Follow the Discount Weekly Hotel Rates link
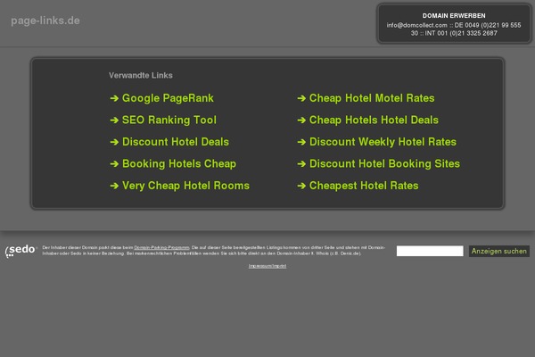The height and width of the screenshot is (357, 535). coord(383,142)
